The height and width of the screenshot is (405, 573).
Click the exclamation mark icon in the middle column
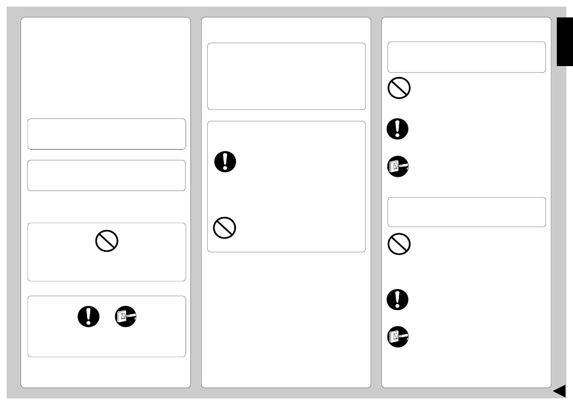click(x=225, y=162)
